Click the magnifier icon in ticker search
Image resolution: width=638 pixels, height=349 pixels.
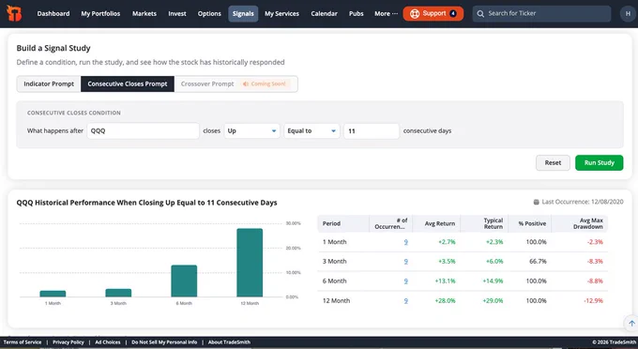480,13
